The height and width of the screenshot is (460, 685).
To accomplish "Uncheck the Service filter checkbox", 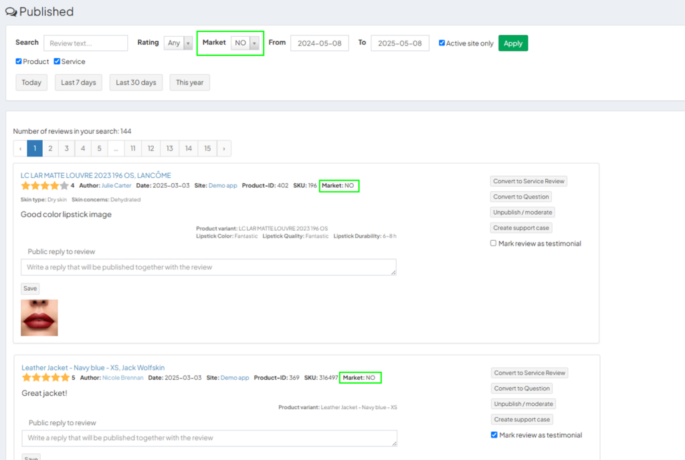I will [56, 62].
